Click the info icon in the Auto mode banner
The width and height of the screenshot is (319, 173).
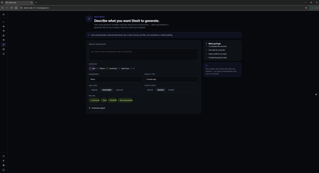click(89, 35)
